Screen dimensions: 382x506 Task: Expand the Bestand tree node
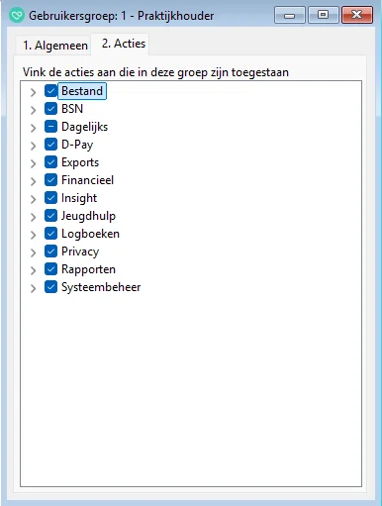33,92
